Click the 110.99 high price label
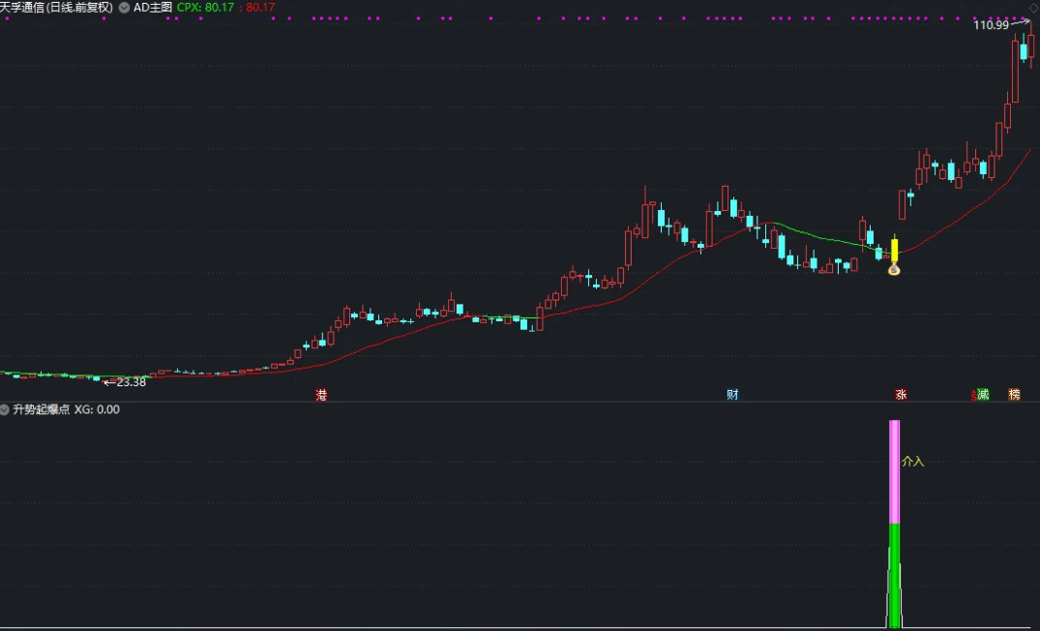Screen dimensions: 1040x631 click(x=991, y=25)
